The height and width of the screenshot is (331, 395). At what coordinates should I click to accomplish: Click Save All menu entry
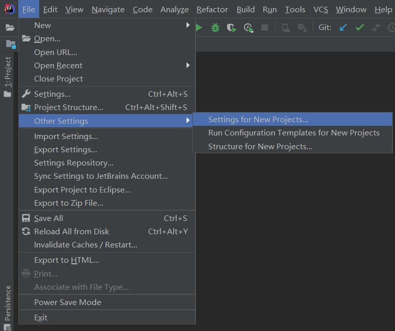(x=107, y=218)
